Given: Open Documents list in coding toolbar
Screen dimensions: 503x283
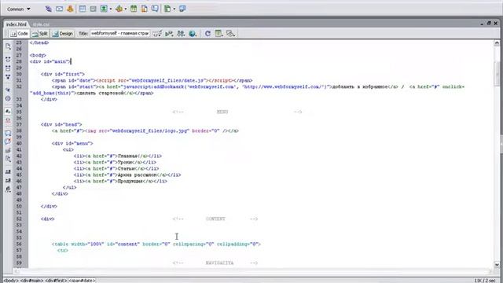Looking at the screenshot, I should pos(8,47).
